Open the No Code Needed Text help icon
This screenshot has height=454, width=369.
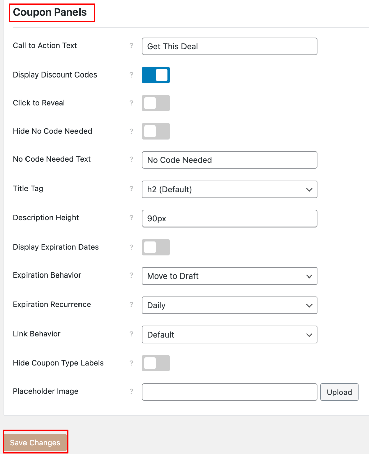(131, 159)
